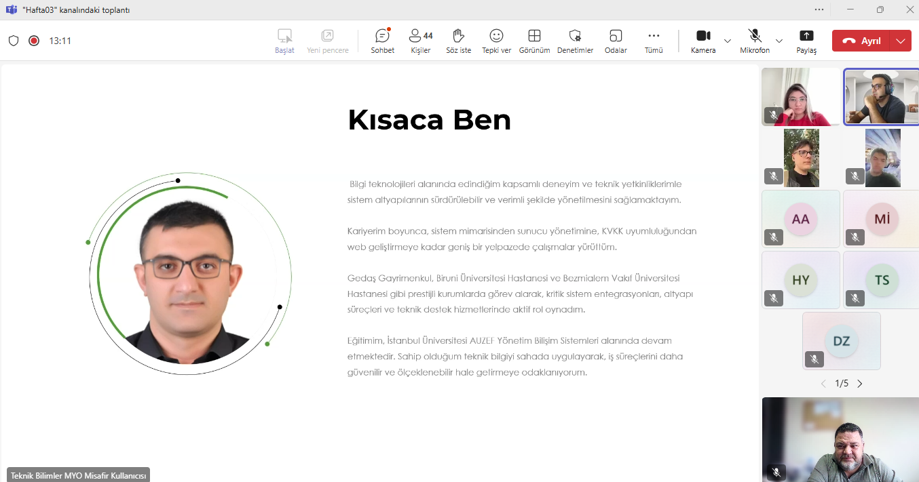Select the AA participant tile
The height and width of the screenshot is (482, 919).
point(801,219)
